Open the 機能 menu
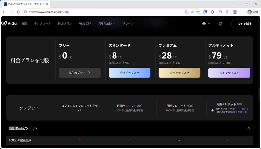Image resolution: width=261 pixels, height=149 pixels. click(x=24, y=24)
